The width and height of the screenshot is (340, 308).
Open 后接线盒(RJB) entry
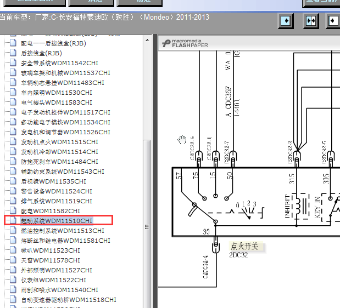(x=41, y=53)
